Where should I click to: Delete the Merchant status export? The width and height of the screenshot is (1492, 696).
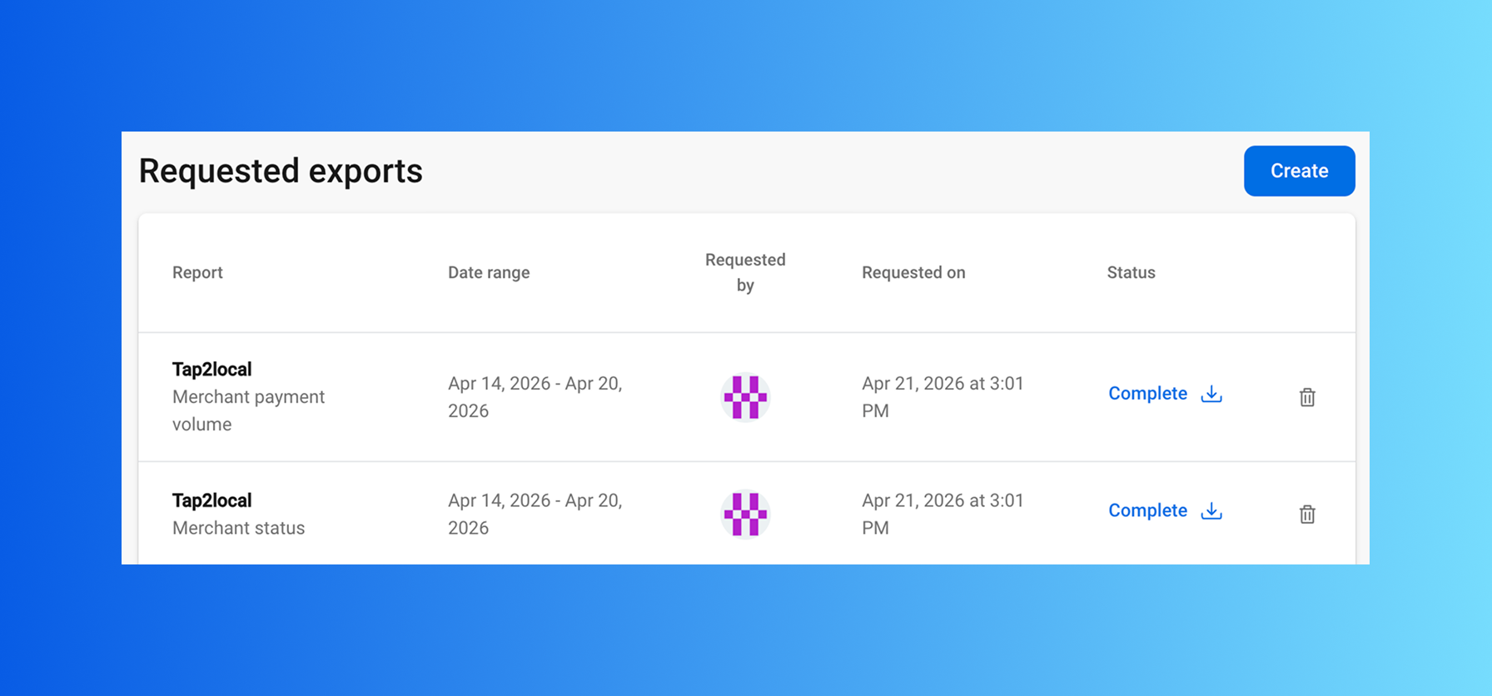point(1307,515)
